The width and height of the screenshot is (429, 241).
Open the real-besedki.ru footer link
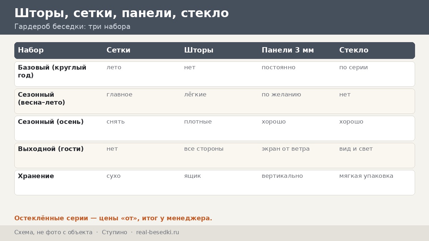[158, 232]
